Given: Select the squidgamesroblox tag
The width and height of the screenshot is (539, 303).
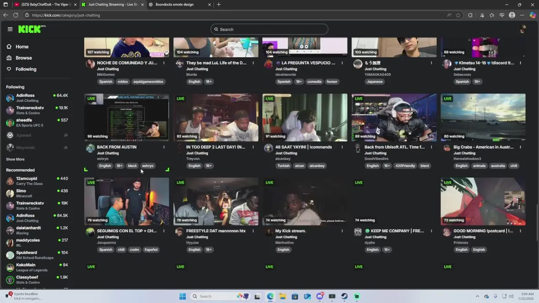Looking at the screenshot, I should (x=148, y=82).
